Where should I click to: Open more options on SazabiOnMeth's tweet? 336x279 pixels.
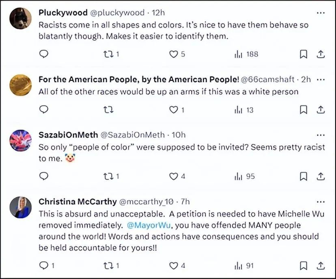pyautogui.click(x=321, y=135)
